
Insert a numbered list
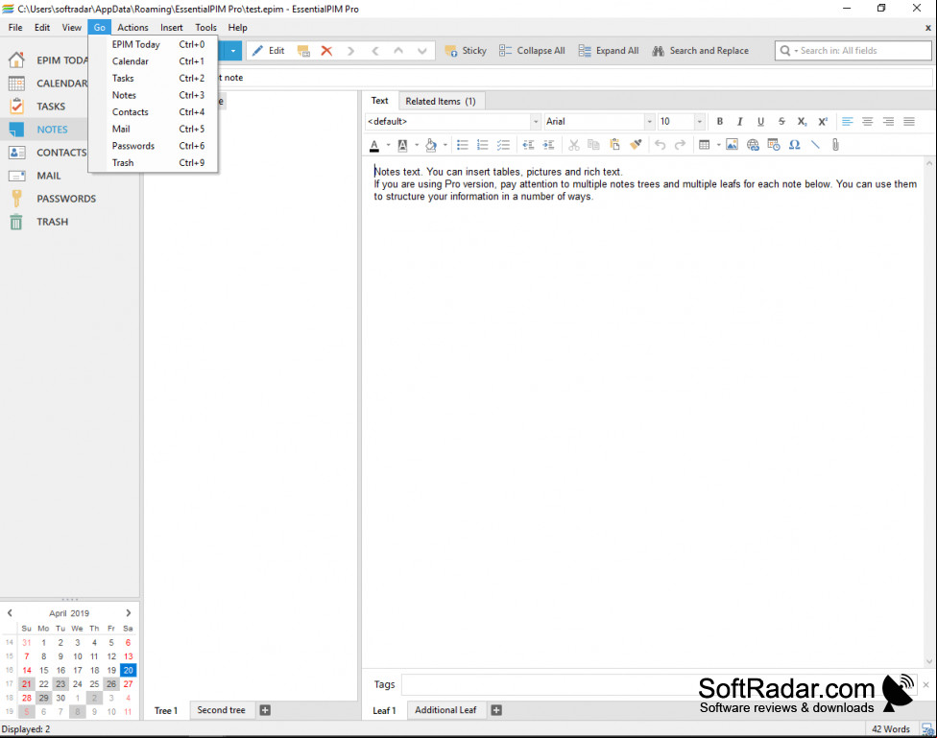point(482,145)
